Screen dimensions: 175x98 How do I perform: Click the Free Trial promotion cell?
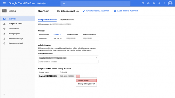[x=43, y=39]
